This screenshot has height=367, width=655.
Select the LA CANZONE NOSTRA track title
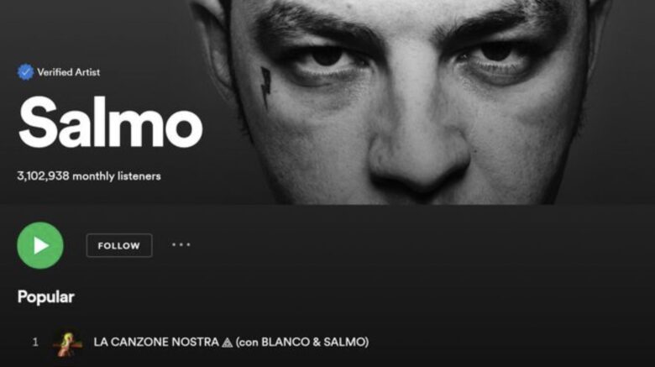tap(156, 343)
